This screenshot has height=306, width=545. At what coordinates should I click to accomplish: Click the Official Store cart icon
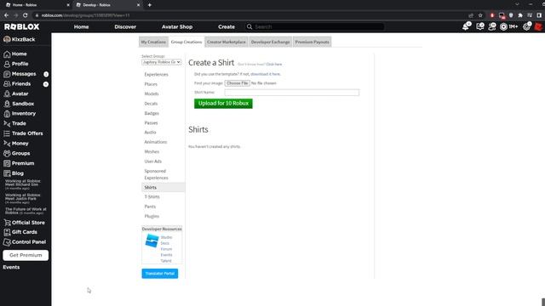[x=7, y=223]
